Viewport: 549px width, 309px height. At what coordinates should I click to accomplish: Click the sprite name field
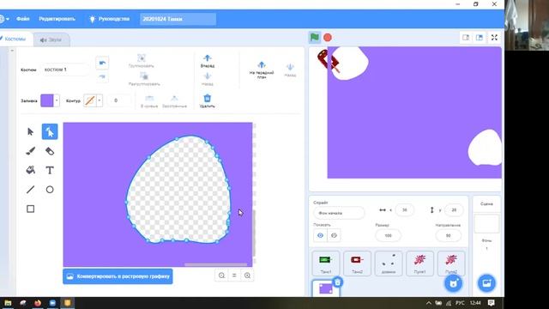click(339, 213)
